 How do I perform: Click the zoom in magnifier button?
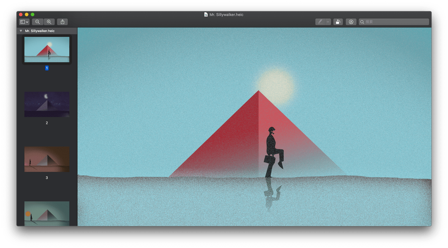[x=49, y=22]
